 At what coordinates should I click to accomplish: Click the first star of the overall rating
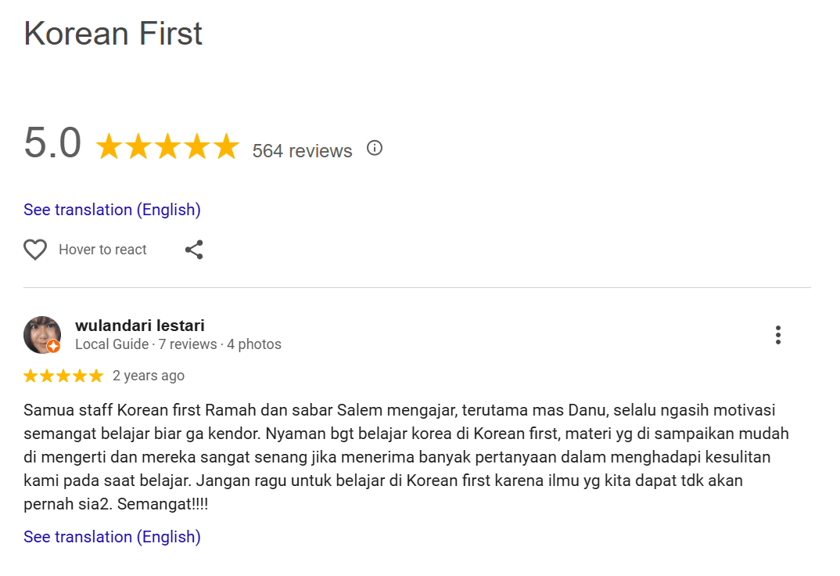(x=109, y=147)
